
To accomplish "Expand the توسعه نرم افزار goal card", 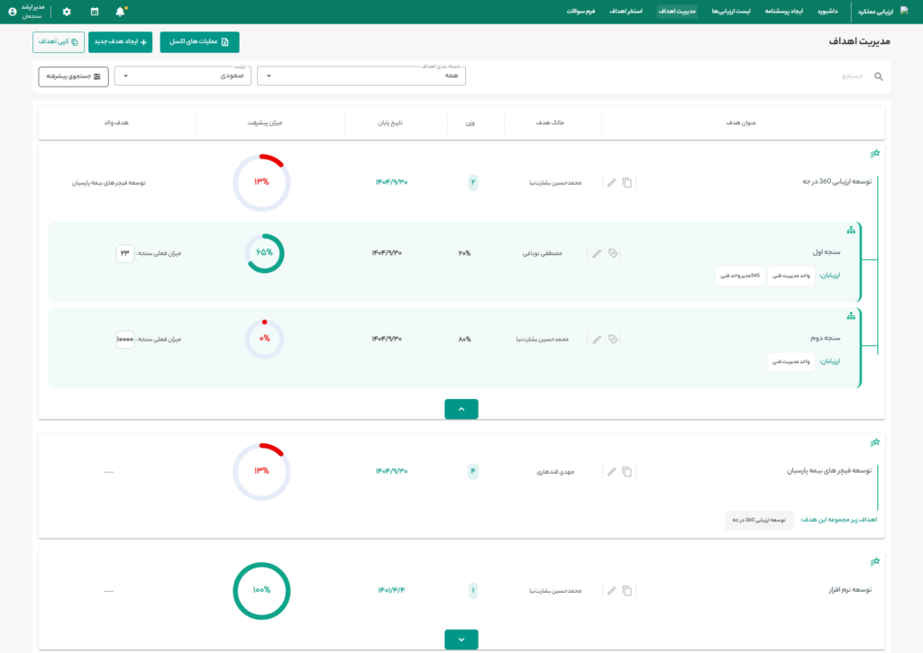I will click(461, 639).
